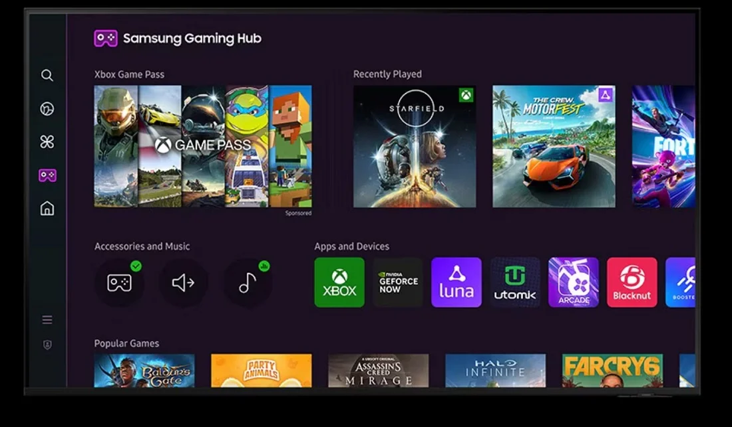
Task: Click the Xbox Game Pass section heading
Action: click(x=129, y=74)
